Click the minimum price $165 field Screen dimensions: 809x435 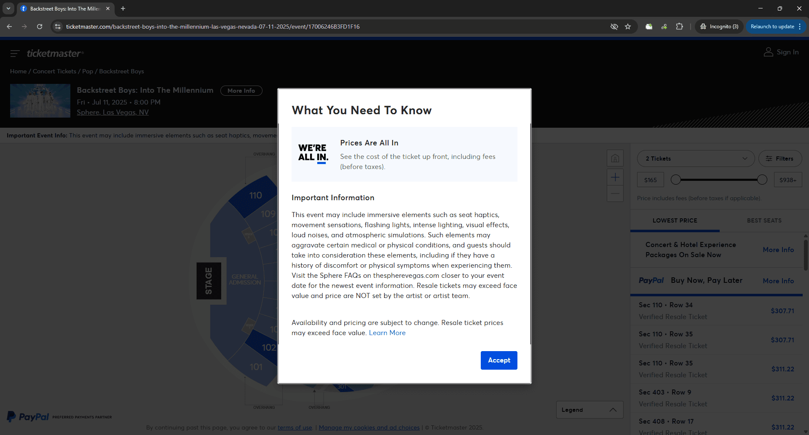tap(650, 180)
